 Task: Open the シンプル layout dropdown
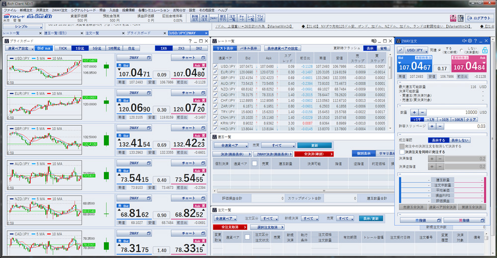coord(23,27)
